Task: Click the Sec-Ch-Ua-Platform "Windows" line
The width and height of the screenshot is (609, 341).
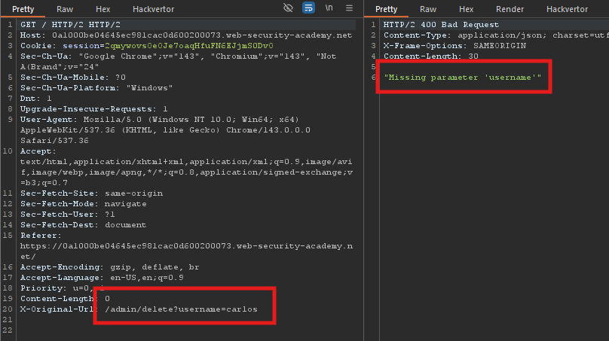Action: coord(96,87)
